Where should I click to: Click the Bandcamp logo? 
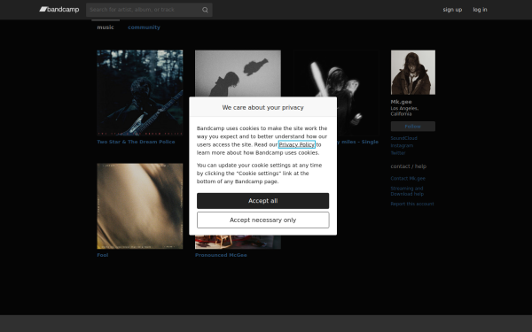[x=59, y=10]
